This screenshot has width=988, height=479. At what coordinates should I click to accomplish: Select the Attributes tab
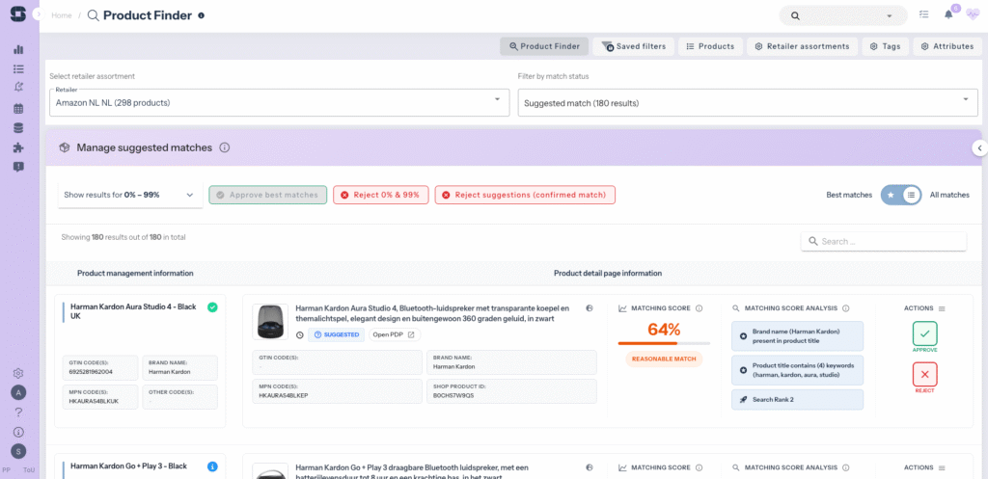click(x=946, y=46)
